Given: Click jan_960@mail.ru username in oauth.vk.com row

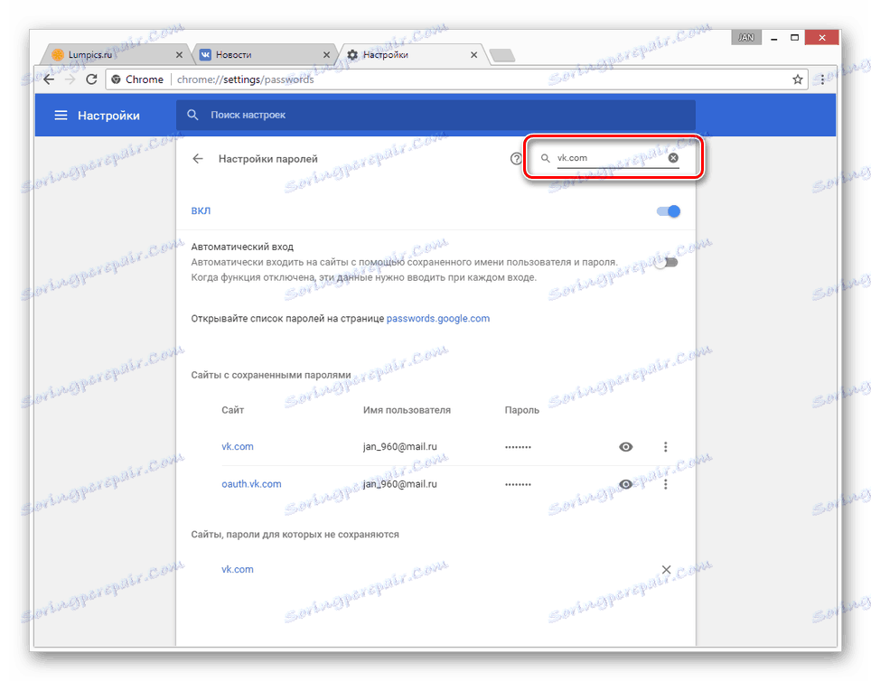Looking at the screenshot, I should click(x=400, y=484).
